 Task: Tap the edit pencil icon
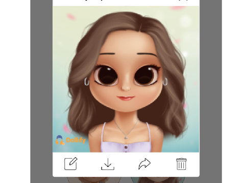[71, 164]
